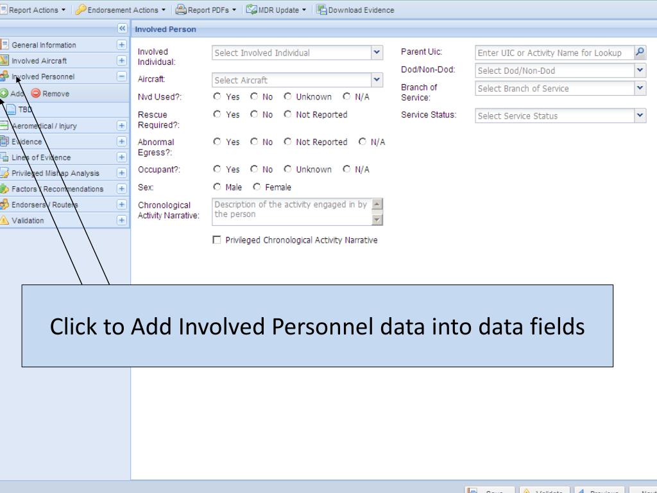Click the General Information icon
The width and height of the screenshot is (657, 493).
click(4, 44)
